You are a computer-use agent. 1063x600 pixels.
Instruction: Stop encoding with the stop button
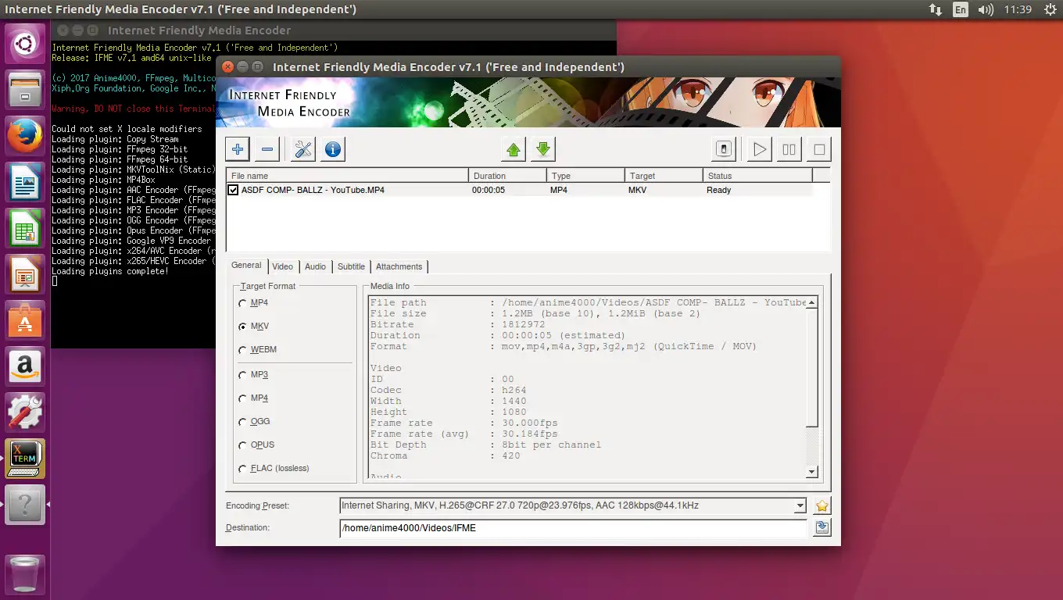[x=818, y=149]
